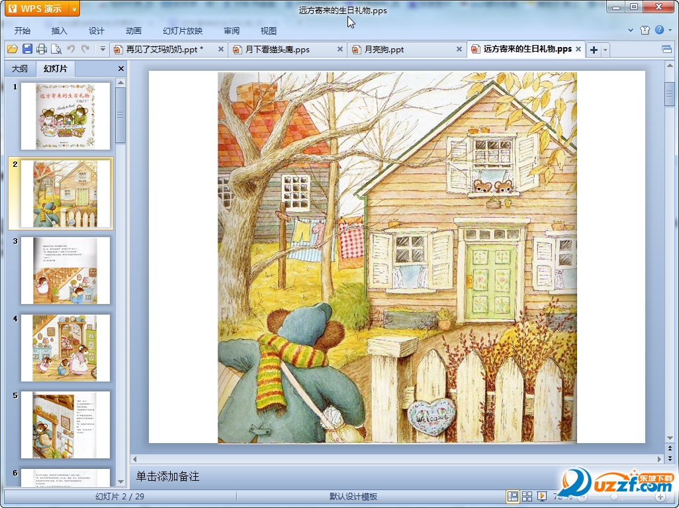Close the 再见了艾玛奶奶.ppt tab
The height and width of the screenshot is (508, 679).
pos(221,50)
